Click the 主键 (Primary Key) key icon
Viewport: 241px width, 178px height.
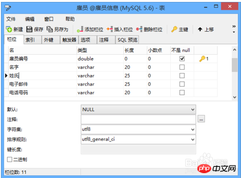(x=174, y=29)
